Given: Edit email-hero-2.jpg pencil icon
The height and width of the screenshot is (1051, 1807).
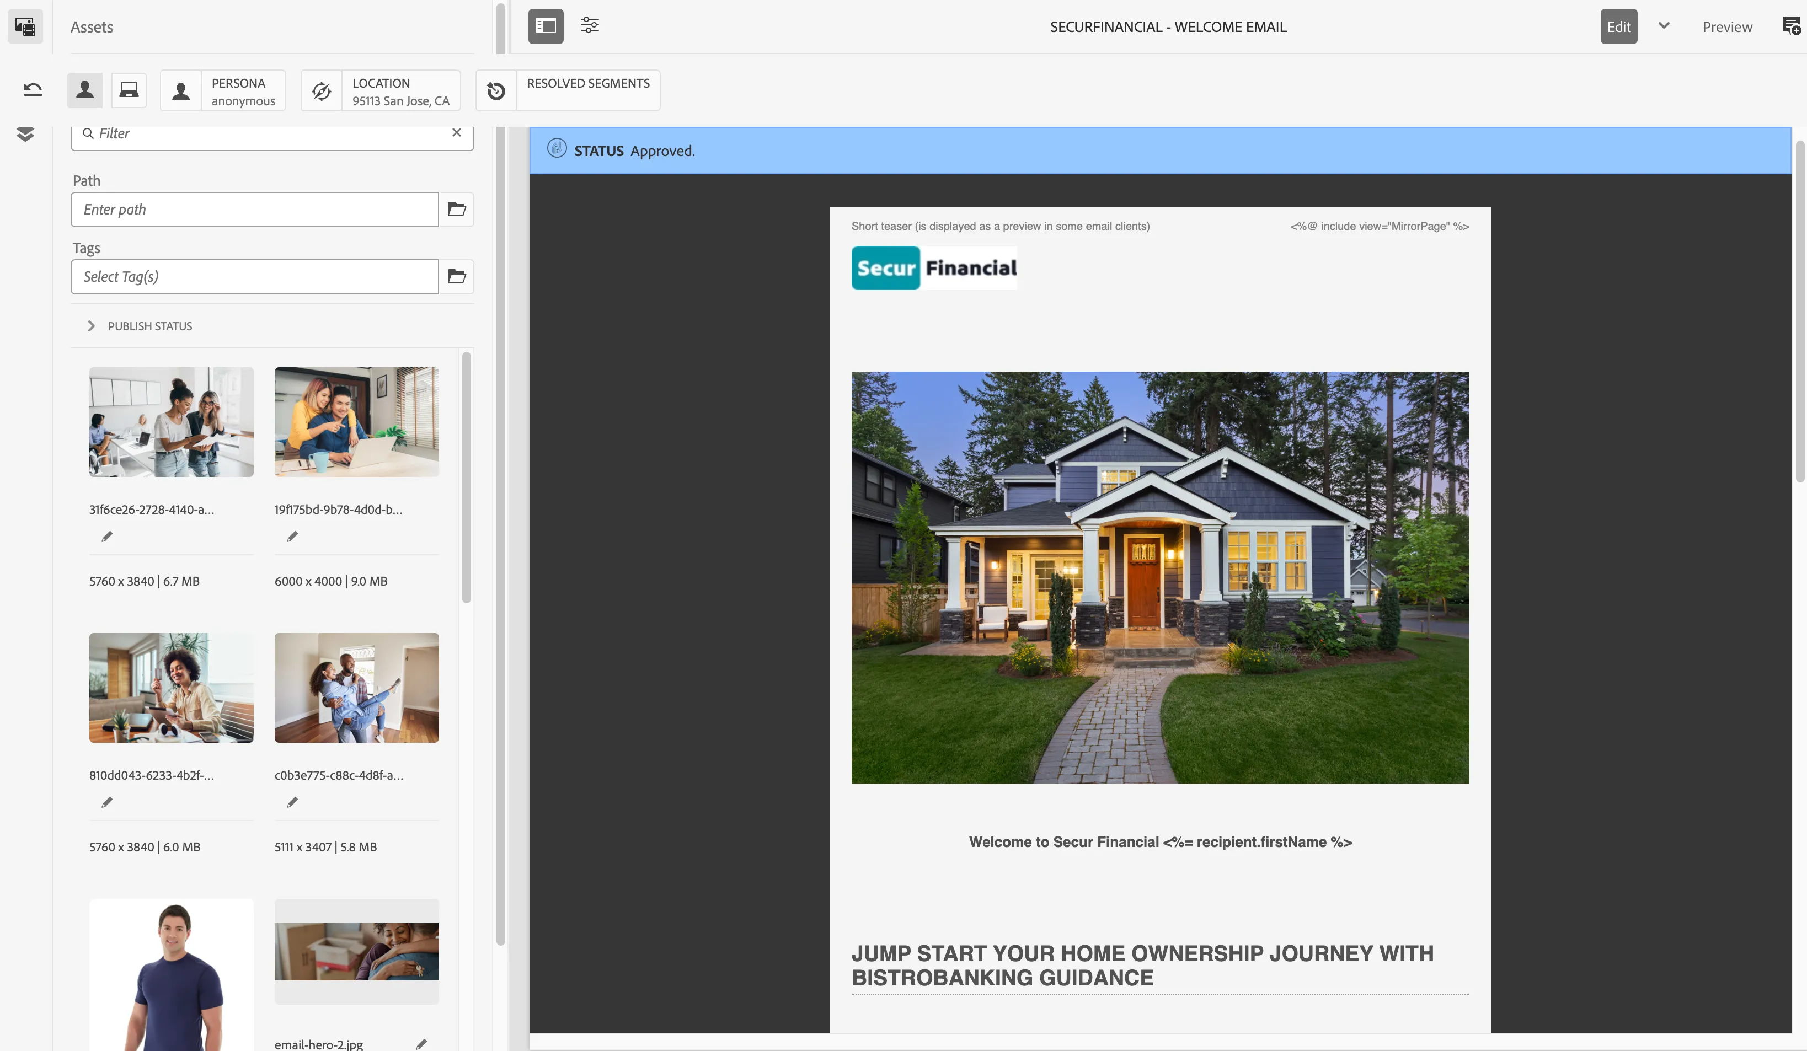Looking at the screenshot, I should 421,1044.
